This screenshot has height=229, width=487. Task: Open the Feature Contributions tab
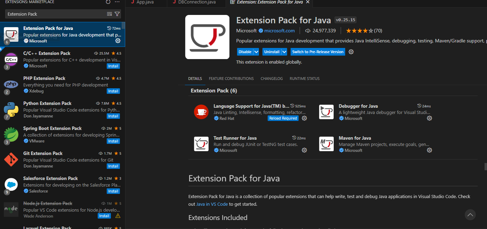[231, 79]
